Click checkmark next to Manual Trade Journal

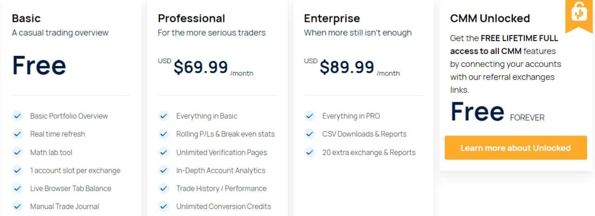18,206
